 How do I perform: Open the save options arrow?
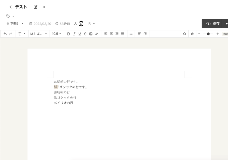226,24
